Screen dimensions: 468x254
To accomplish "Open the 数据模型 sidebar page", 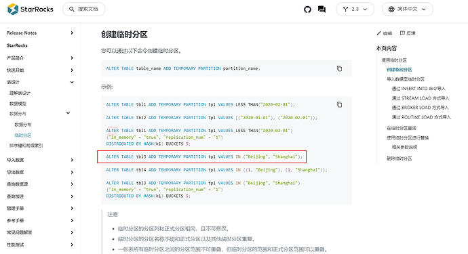I will coord(18,104).
